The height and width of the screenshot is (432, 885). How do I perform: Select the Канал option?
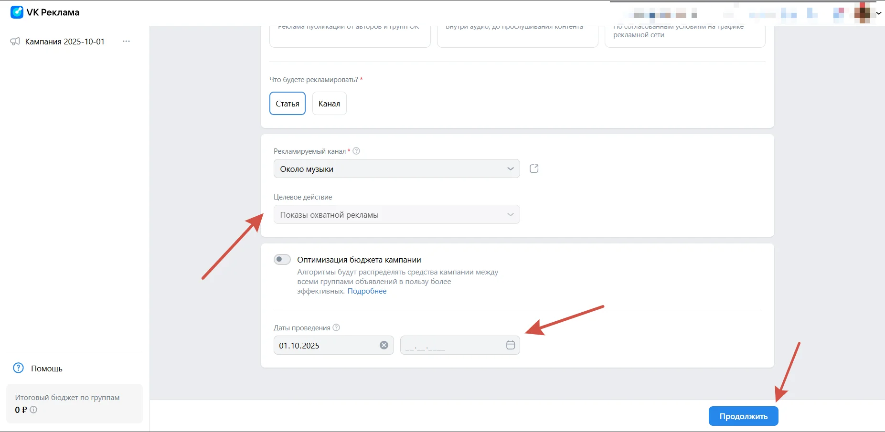click(329, 104)
